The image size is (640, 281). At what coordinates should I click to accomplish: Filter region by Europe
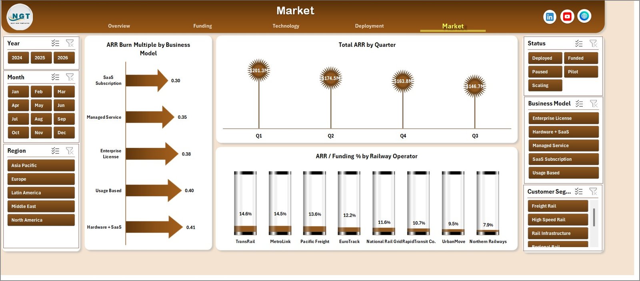click(41, 179)
